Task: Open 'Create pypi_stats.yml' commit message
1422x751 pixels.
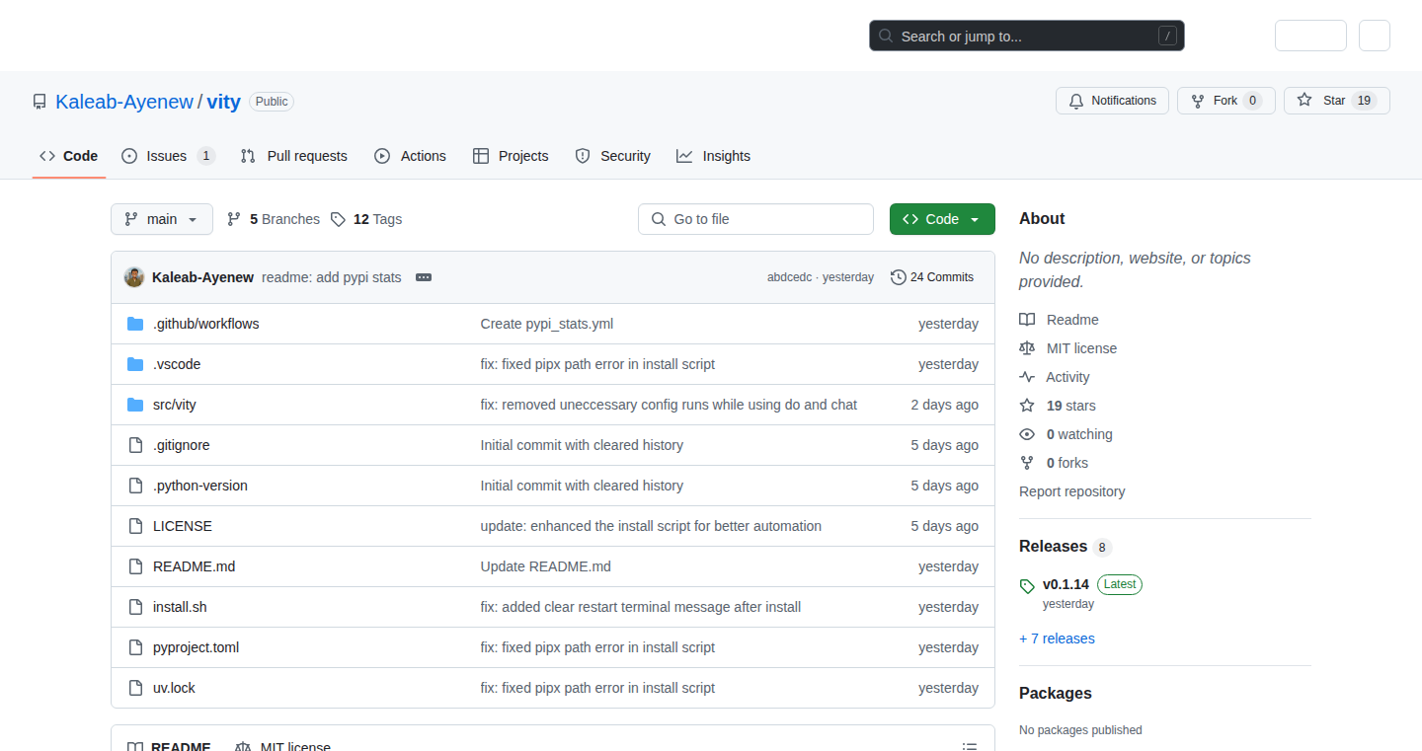Action: [x=547, y=324]
